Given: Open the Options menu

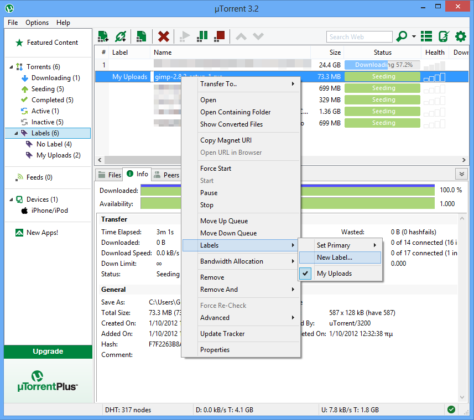Looking at the screenshot, I should 37,23.
